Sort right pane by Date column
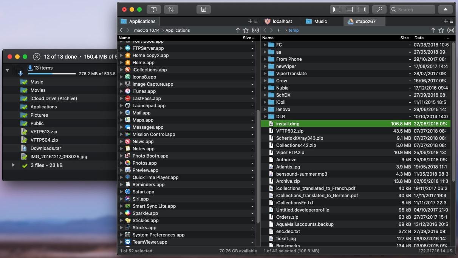 (x=419, y=38)
